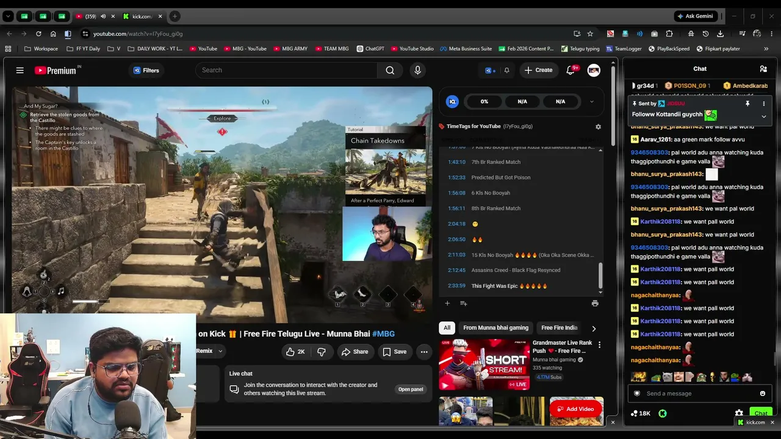Open TimeTags settings gear
Screen dimensions: 781x439
pyautogui.click(x=598, y=126)
